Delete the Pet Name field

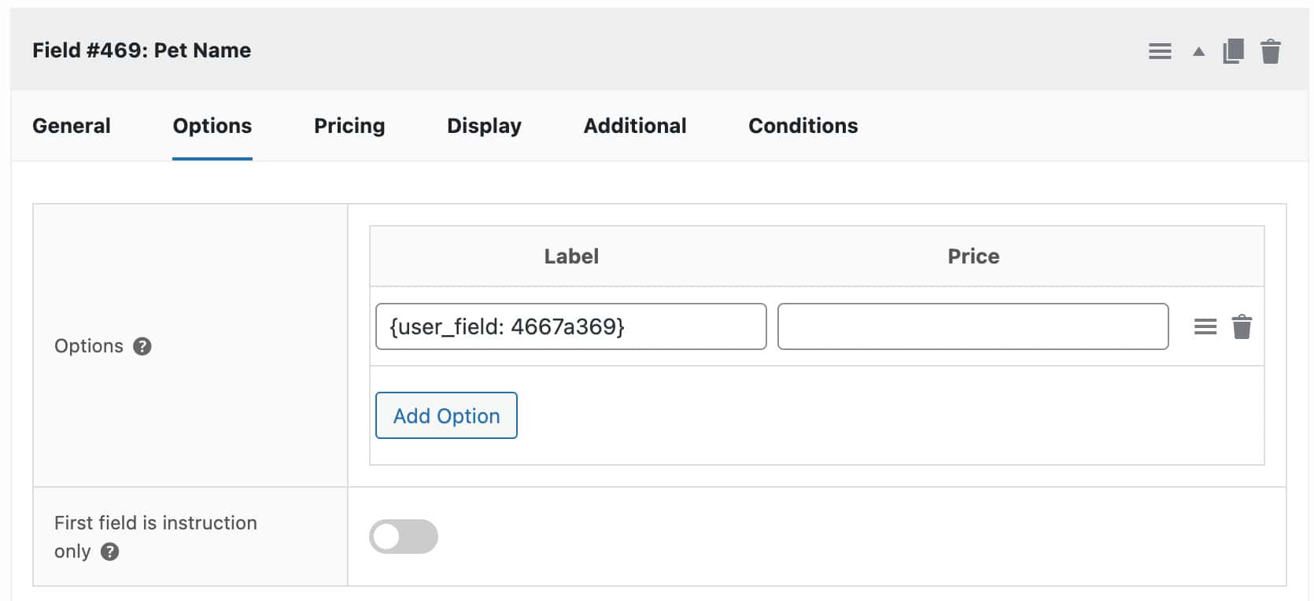[1272, 50]
